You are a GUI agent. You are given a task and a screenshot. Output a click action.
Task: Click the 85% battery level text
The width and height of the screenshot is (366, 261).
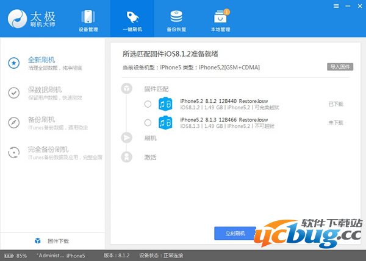click(x=21, y=256)
